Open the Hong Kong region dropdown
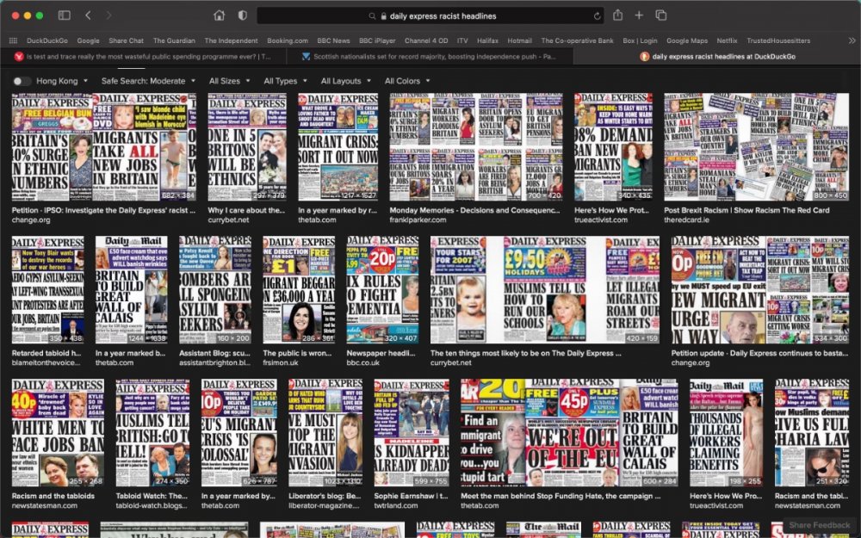Viewport: 861px width, 538px height. pyautogui.click(x=62, y=81)
